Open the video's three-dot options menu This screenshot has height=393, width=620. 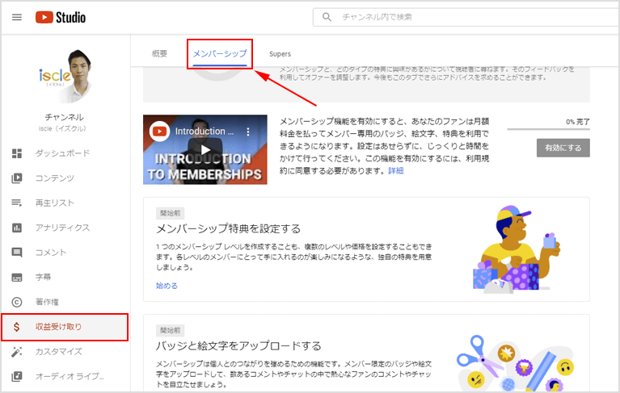click(x=248, y=132)
